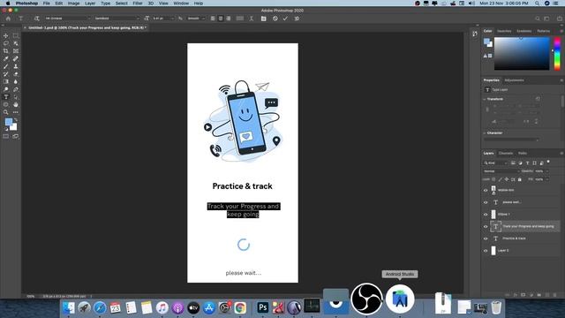Open Google Chrome from the Dock

click(240, 307)
